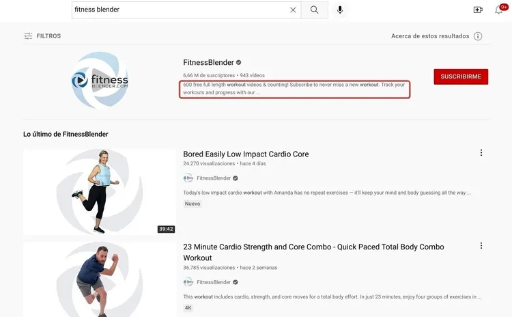This screenshot has height=317, width=512.
Task: Click 'Today's low impact cardio workout' description
Action: click(x=327, y=193)
